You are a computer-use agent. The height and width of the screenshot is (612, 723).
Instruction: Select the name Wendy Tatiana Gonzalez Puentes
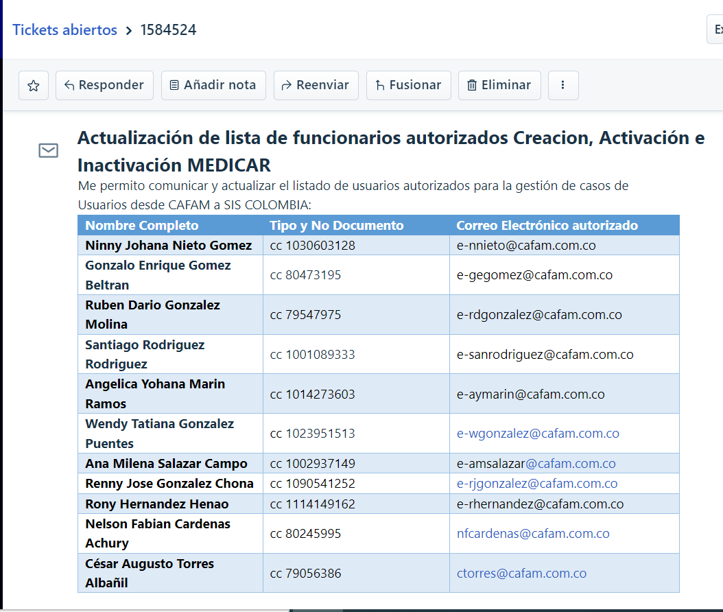point(160,434)
